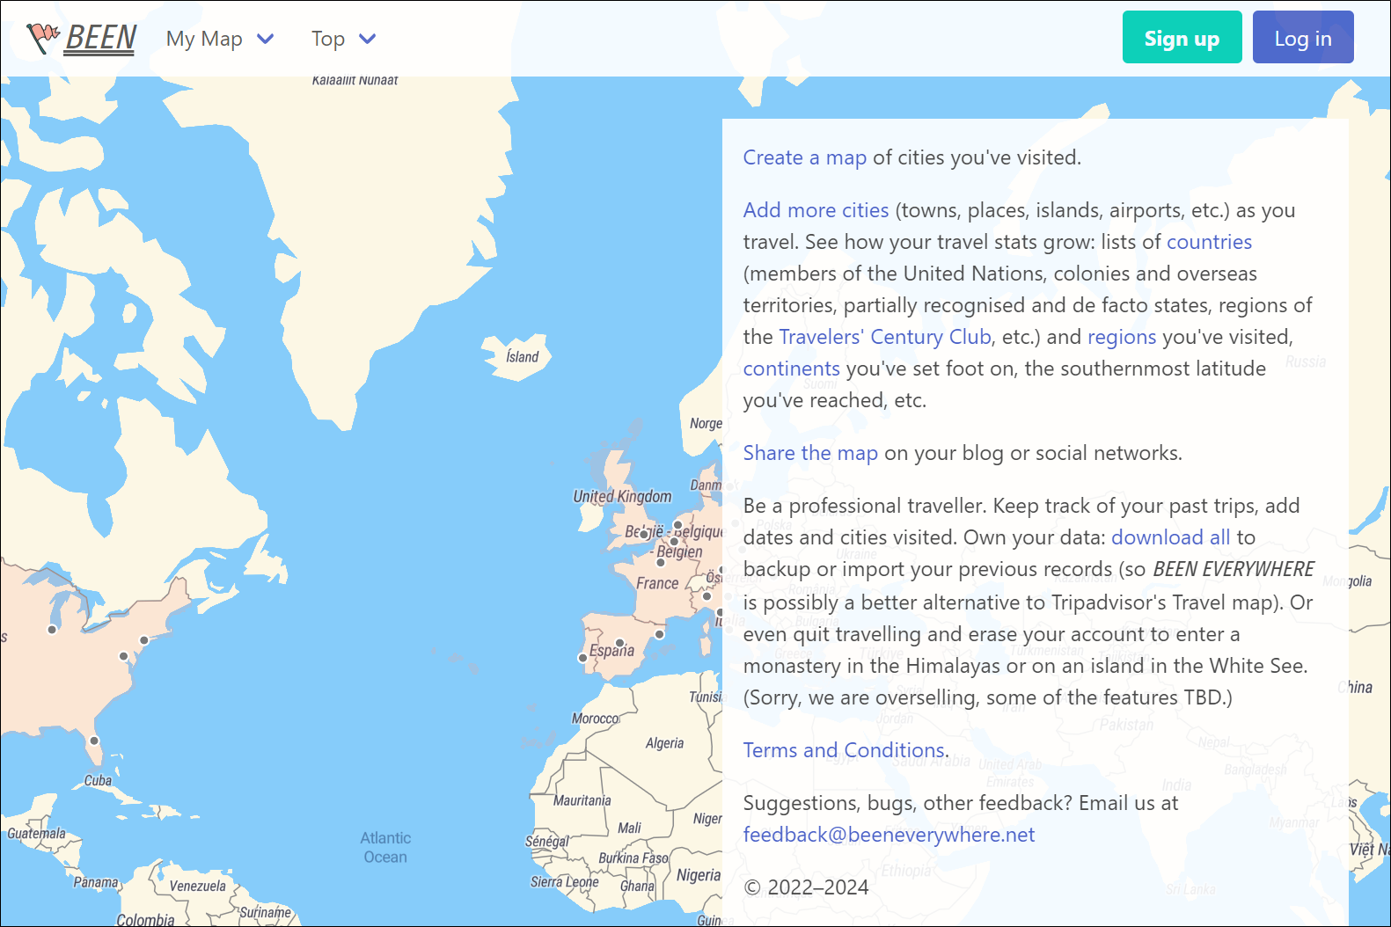Click the Panama map label
The height and width of the screenshot is (927, 1391).
[x=96, y=882]
